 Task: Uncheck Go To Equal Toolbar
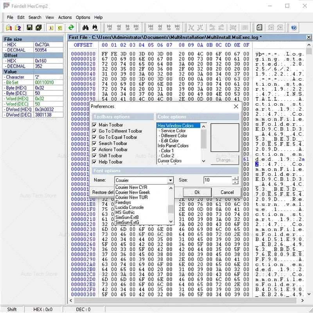(x=94, y=137)
